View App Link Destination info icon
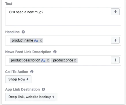This screenshot has width=126, height=105. [43, 89]
